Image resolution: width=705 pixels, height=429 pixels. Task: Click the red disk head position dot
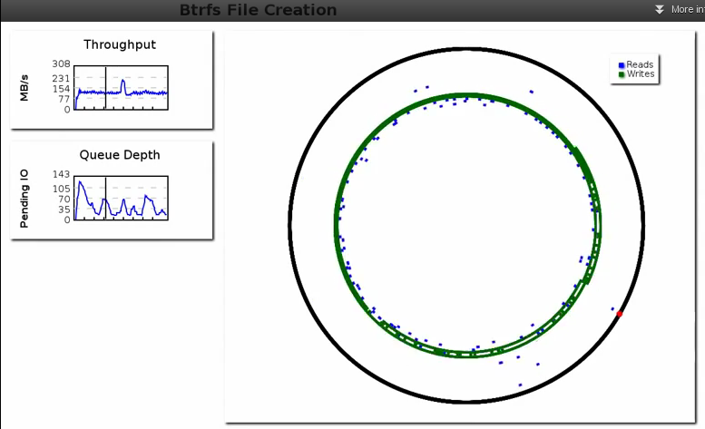point(619,314)
